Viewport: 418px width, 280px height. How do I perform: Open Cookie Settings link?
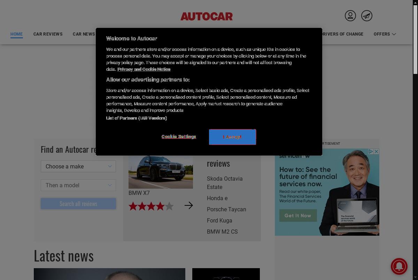tap(179, 137)
